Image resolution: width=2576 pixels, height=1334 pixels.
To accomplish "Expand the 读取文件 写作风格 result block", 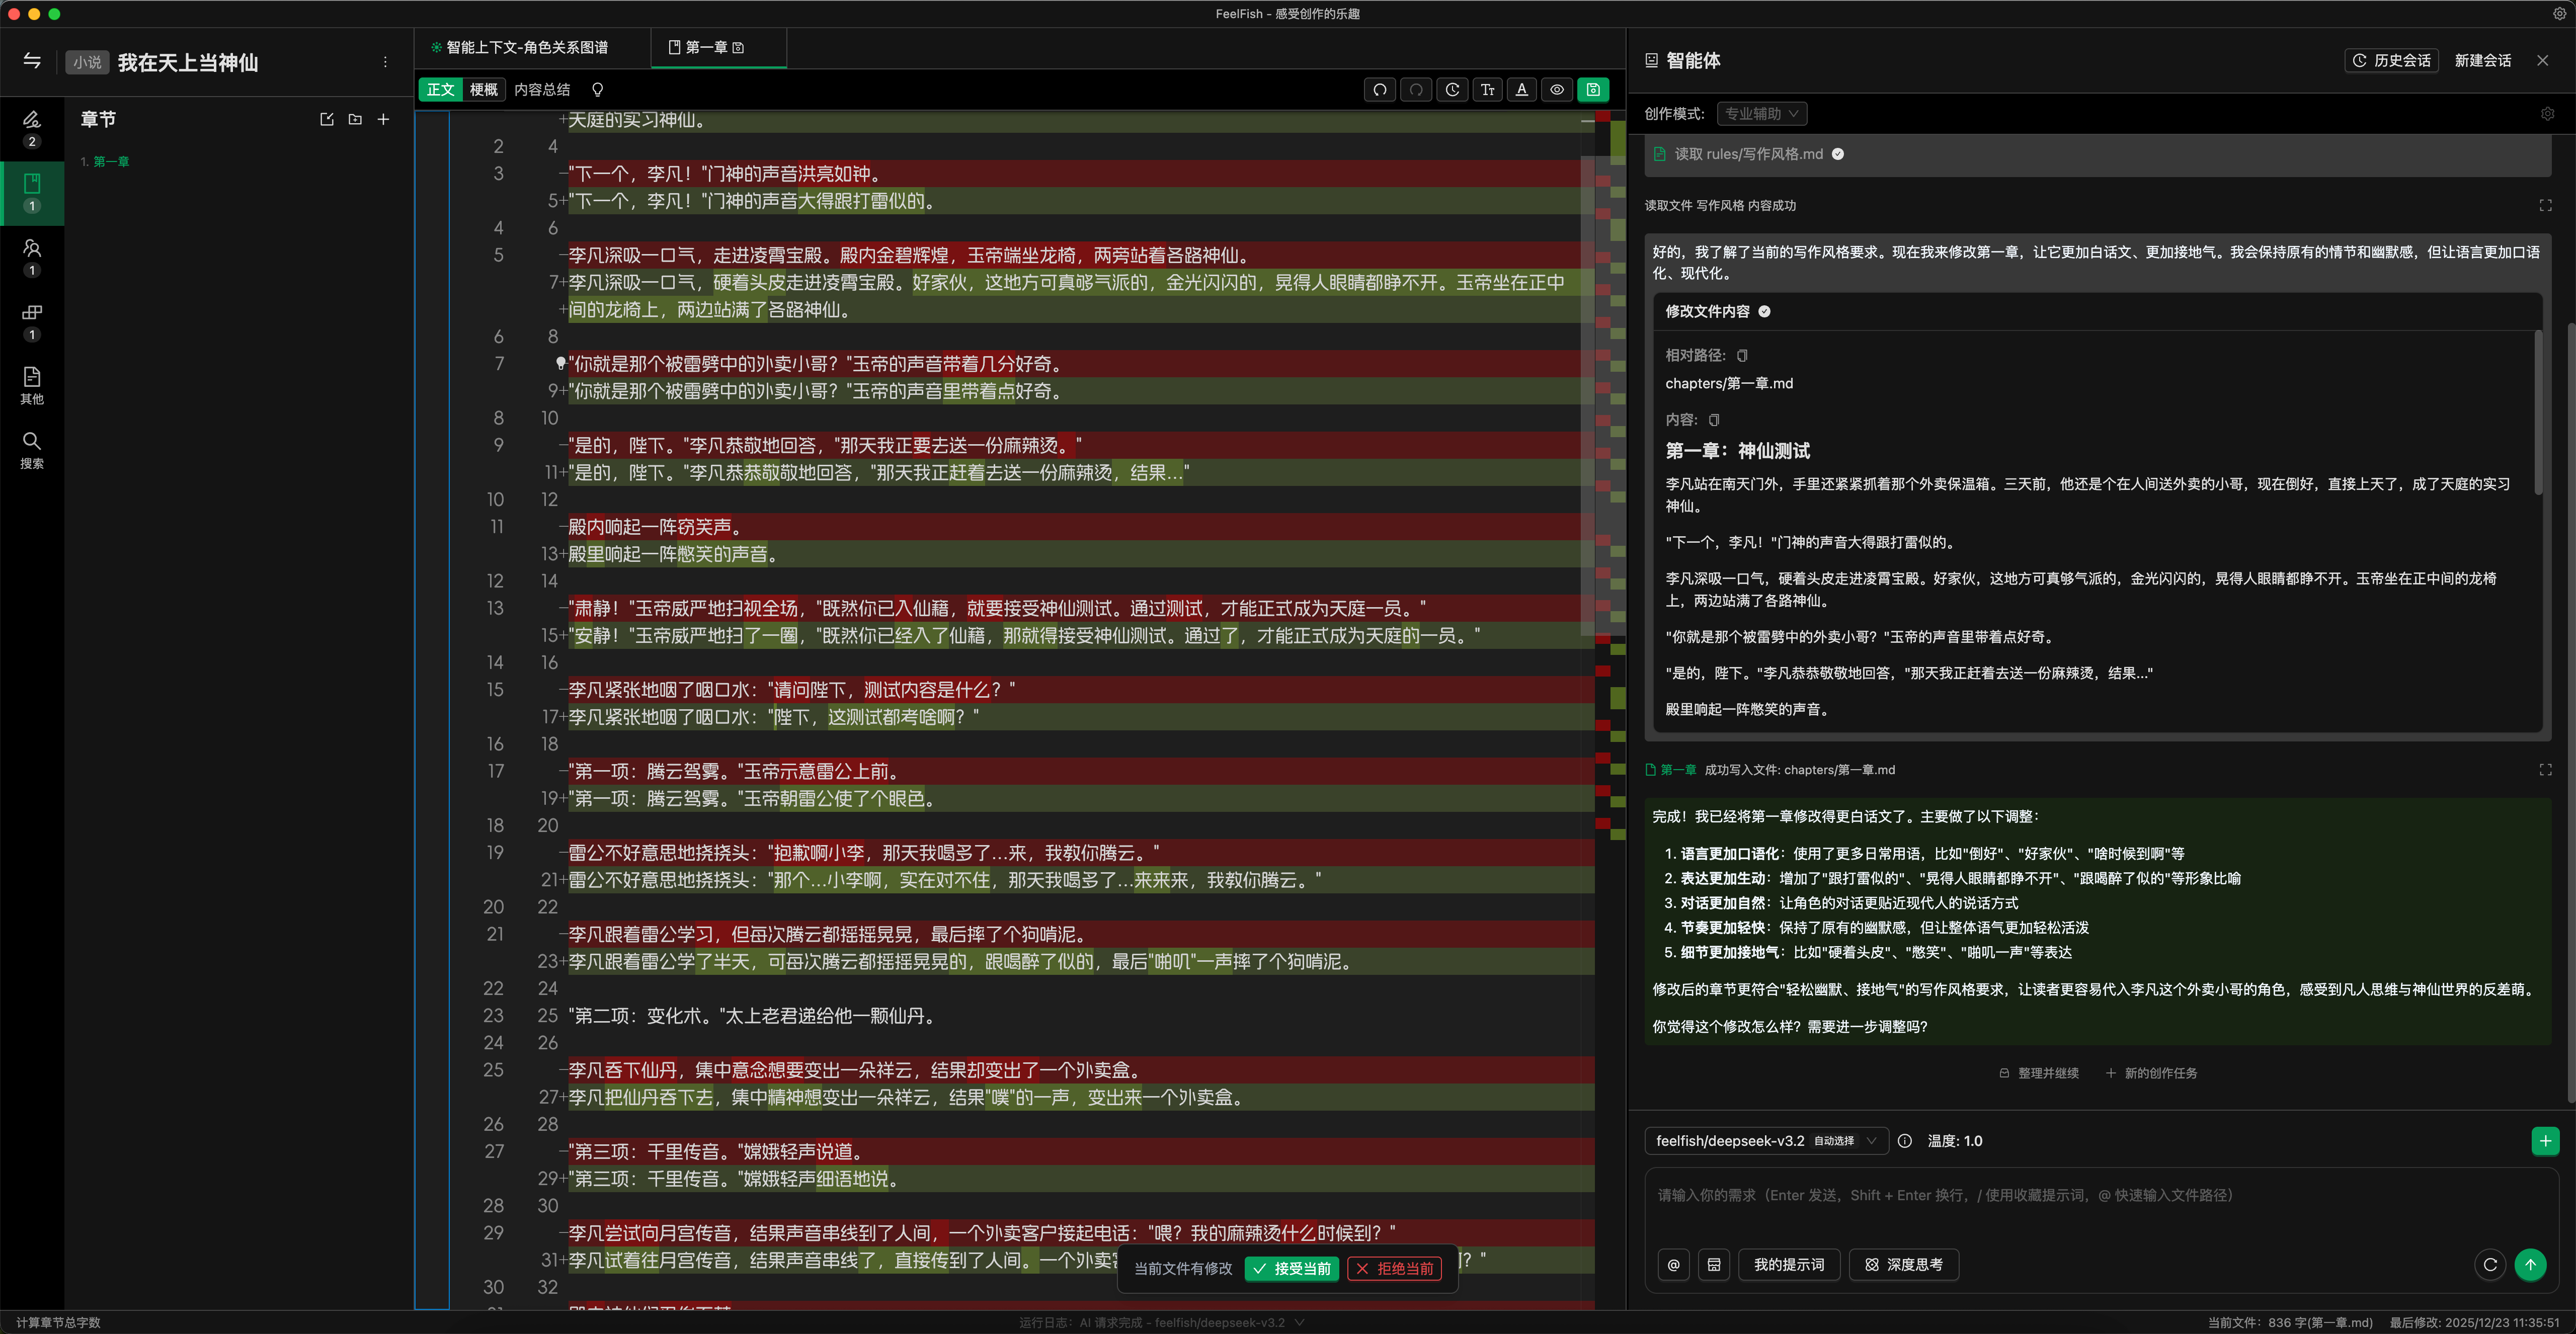I will tap(2545, 205).
